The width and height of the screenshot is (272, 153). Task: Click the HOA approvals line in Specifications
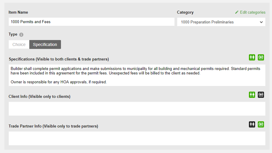pos(59,82)
